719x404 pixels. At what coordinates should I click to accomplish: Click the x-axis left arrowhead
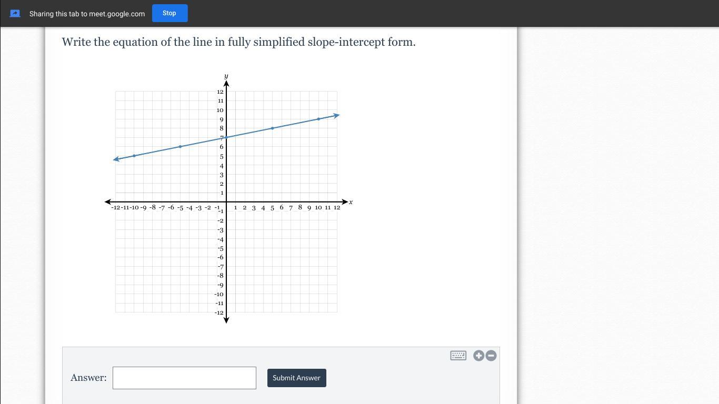pos(108,202)
